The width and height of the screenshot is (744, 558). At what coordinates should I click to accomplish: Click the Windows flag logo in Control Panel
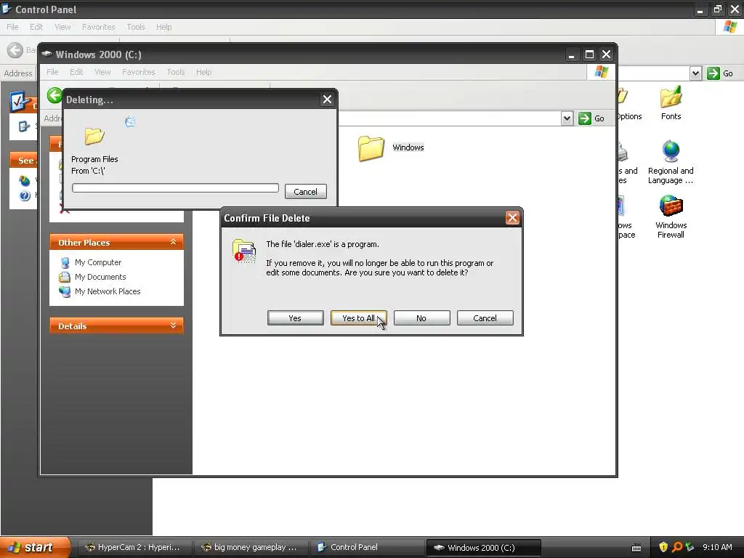click(x=730, y=27)
